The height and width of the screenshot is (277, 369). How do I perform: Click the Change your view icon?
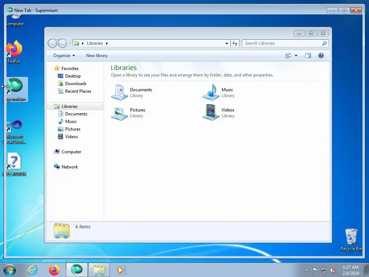pos(288,56)
